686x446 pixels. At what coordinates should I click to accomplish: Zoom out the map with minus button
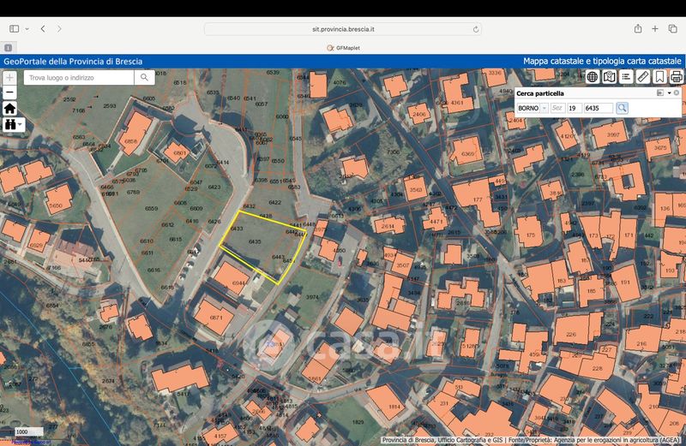click(x=9, y=92)
